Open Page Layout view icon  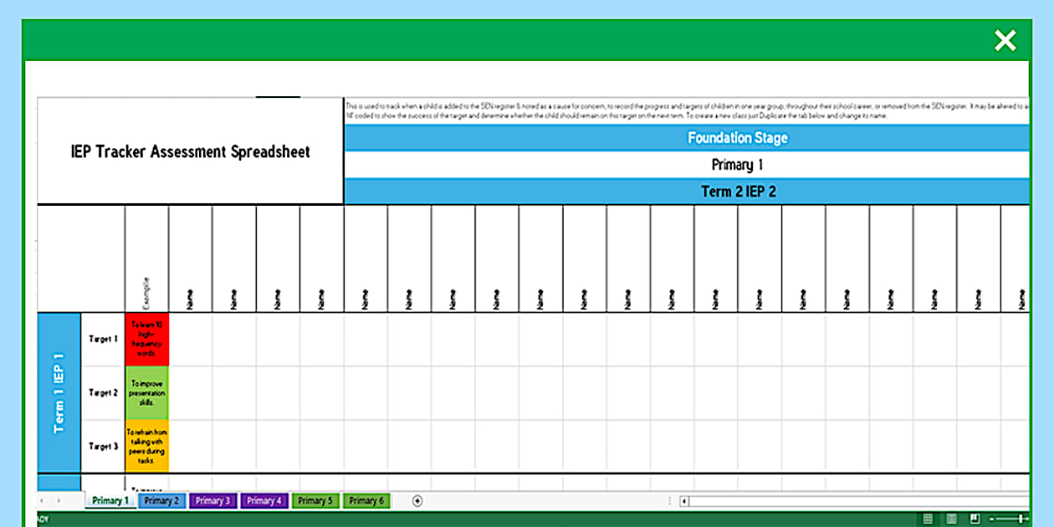(951, 519)
